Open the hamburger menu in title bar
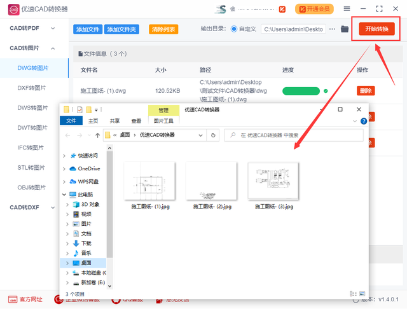This screenshot has height=309, width=407. (347, 9)
